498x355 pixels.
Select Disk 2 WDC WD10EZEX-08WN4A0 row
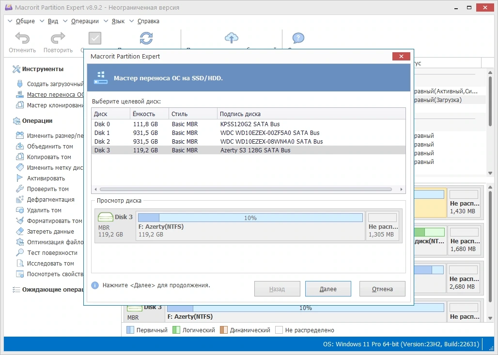click(x=249, y=141)
